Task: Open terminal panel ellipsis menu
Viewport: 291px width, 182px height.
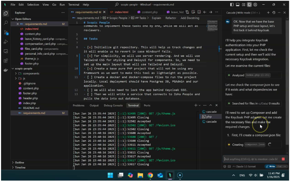Action: (x=205, y=105)
